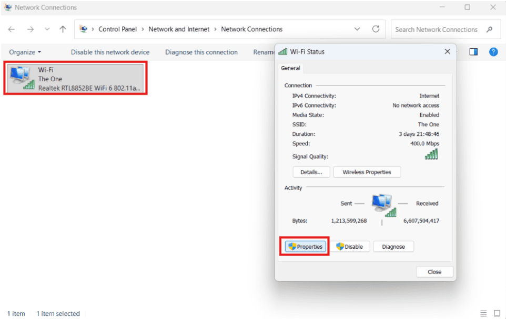The image size is (506, 319).
Task: Open the Organize dropdown menu
Action: pyautogui.click(x=25, y=52)
